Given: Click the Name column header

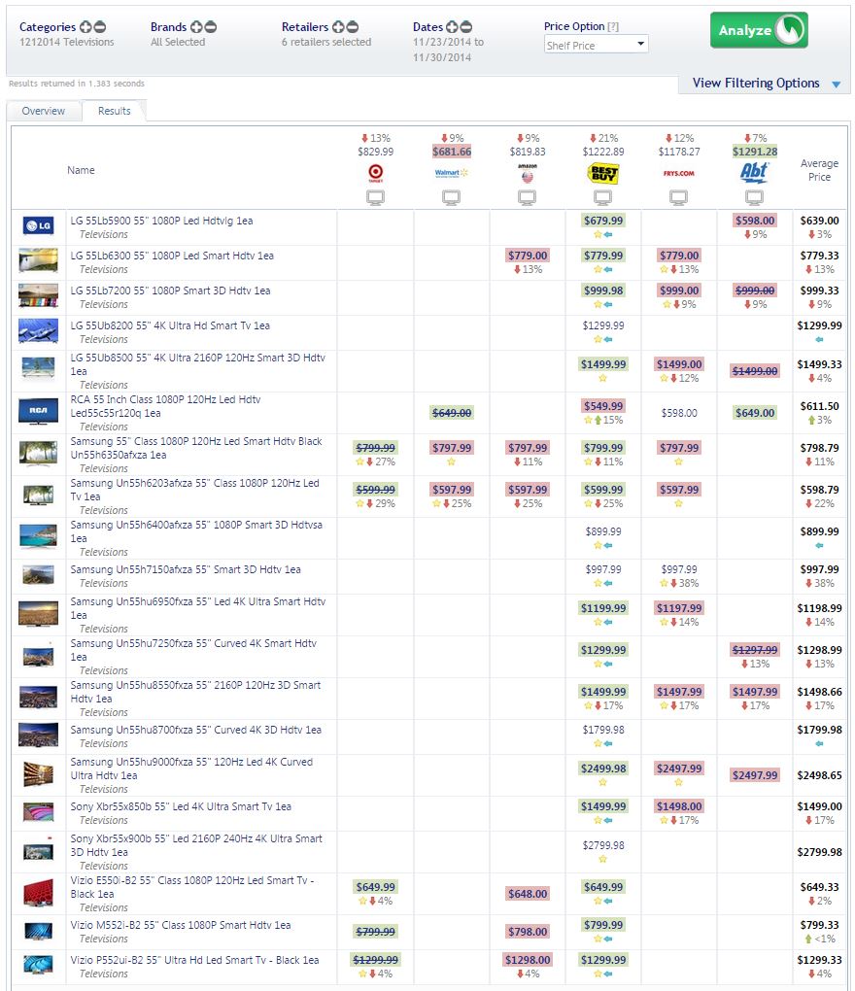Looking at the screenshot, I should pos(81,170).
